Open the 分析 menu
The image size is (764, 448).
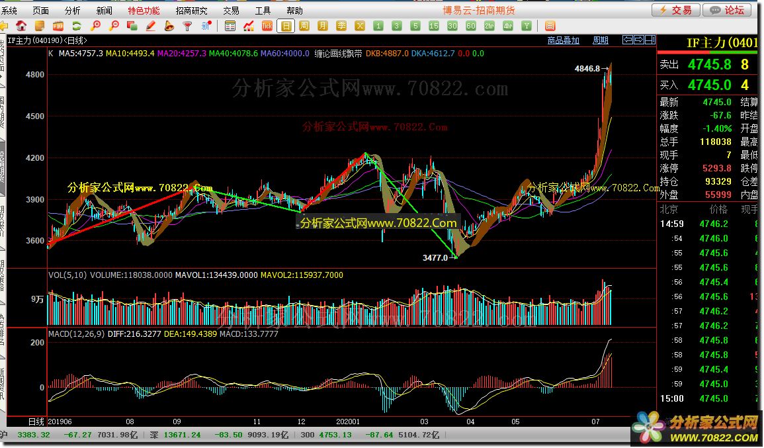72,10
